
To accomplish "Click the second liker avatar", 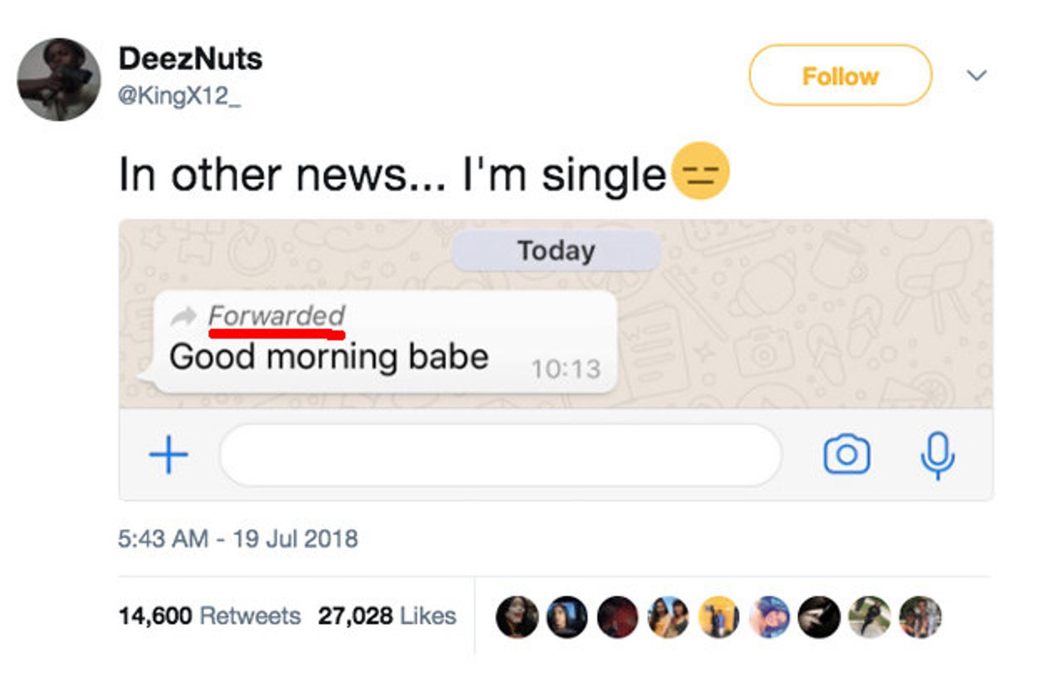I will [567, 618].
